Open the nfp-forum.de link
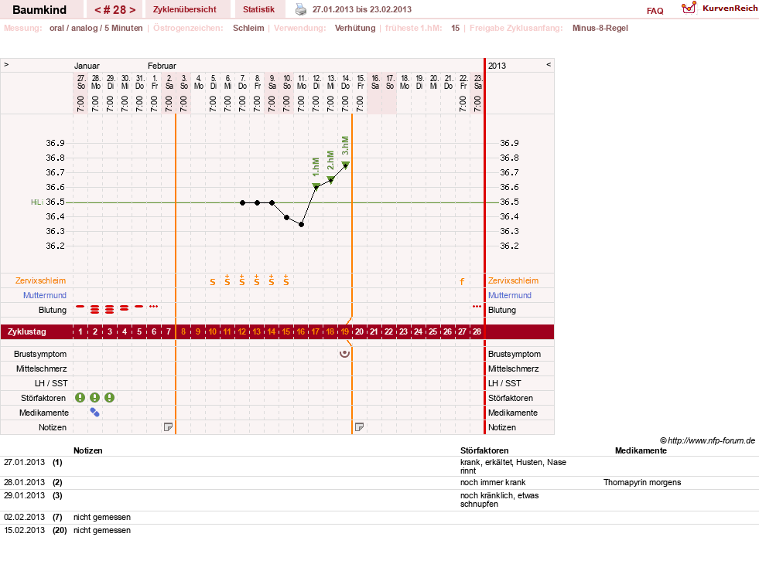The width and height of the screenshot is (759, 564). coord(711,440)
